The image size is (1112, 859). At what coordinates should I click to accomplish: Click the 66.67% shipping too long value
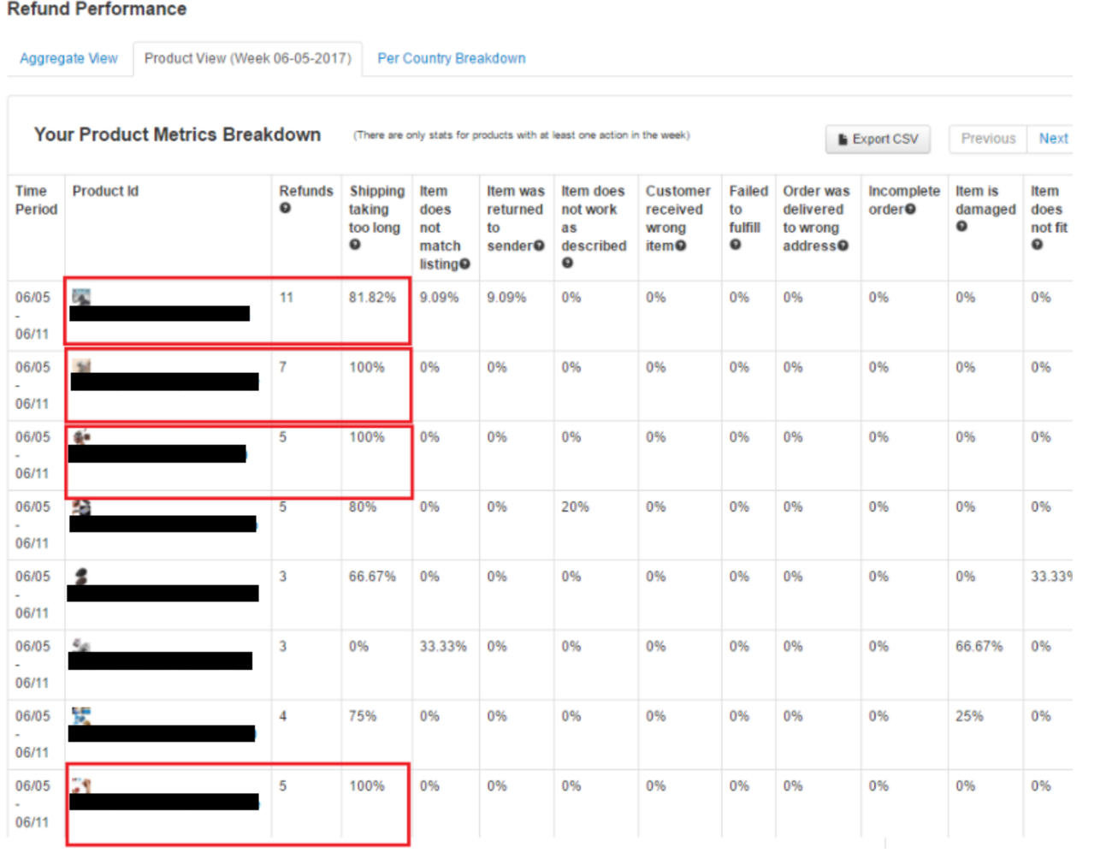coord(372,577)
